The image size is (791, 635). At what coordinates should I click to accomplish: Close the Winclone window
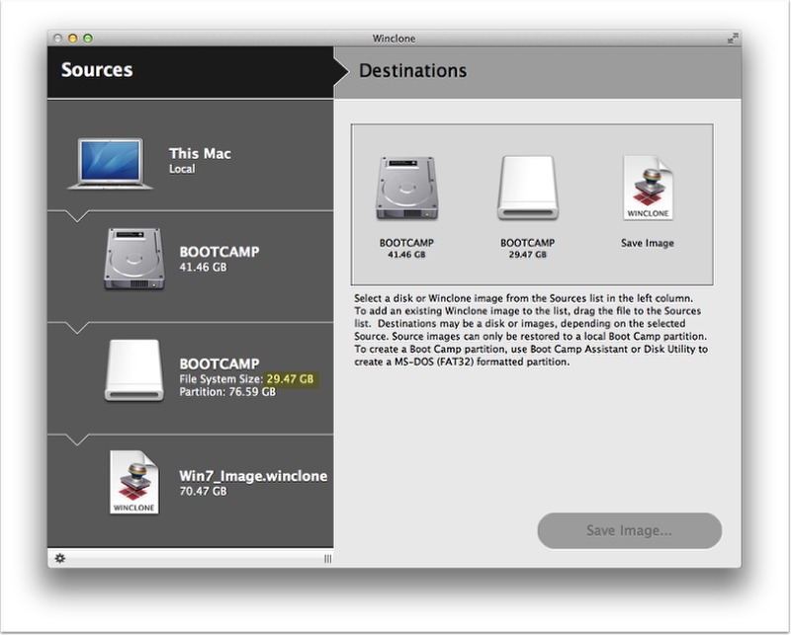click(x=58, y=39)
